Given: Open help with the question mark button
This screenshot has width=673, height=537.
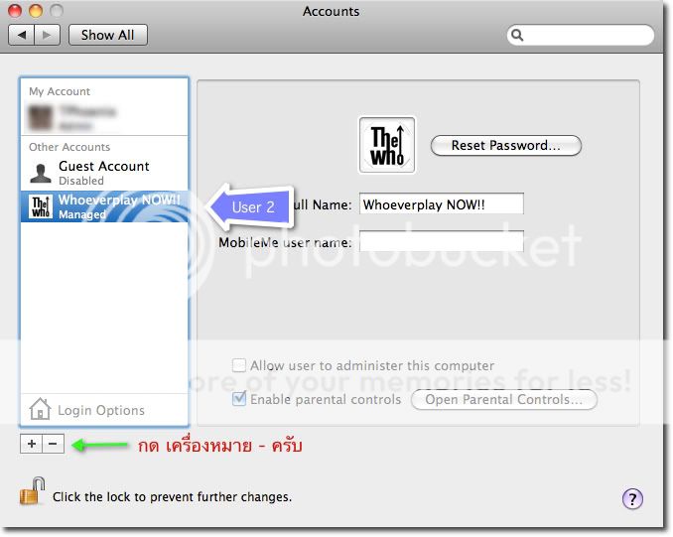Looking at the screenshot, I should 632,499.
